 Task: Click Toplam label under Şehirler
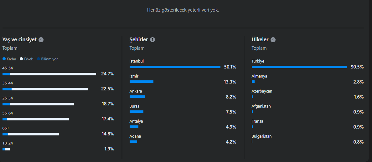click(x=137, y=48)
